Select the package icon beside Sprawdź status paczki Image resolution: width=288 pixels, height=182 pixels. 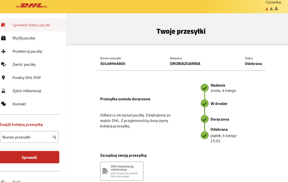(x=4, y=25)
